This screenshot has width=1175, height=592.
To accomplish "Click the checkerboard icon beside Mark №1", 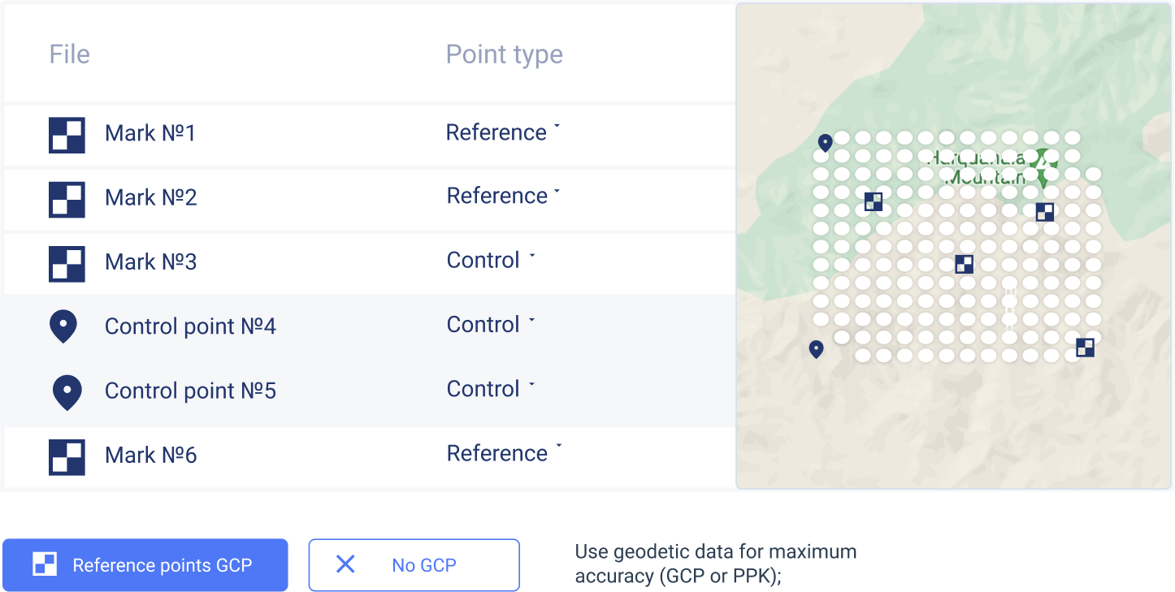I will 67,135.
